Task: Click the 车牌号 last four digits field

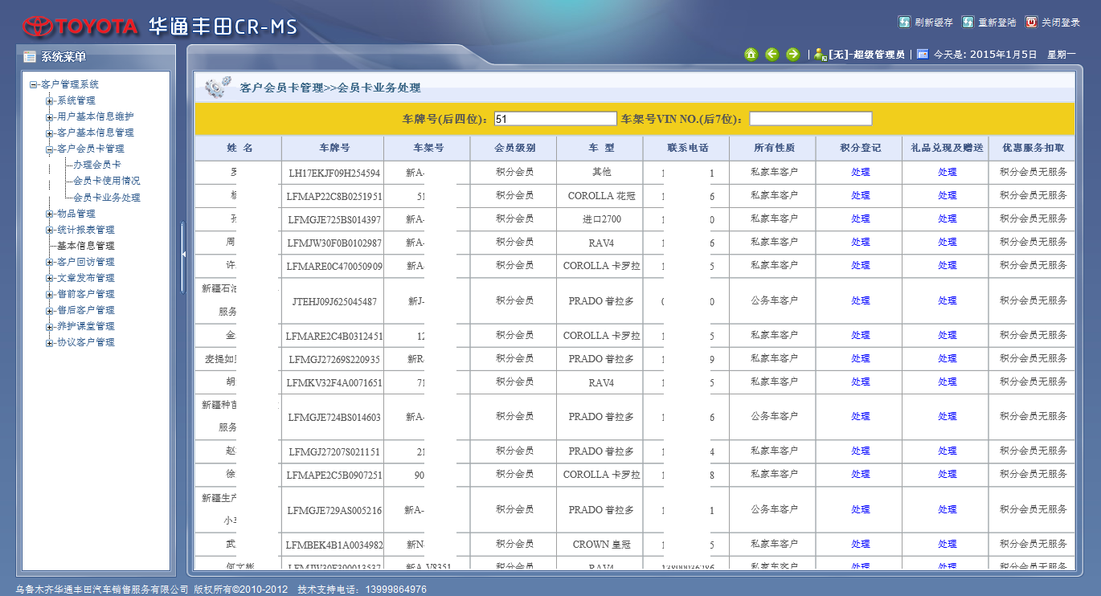Action: click(x=555, y=119)
